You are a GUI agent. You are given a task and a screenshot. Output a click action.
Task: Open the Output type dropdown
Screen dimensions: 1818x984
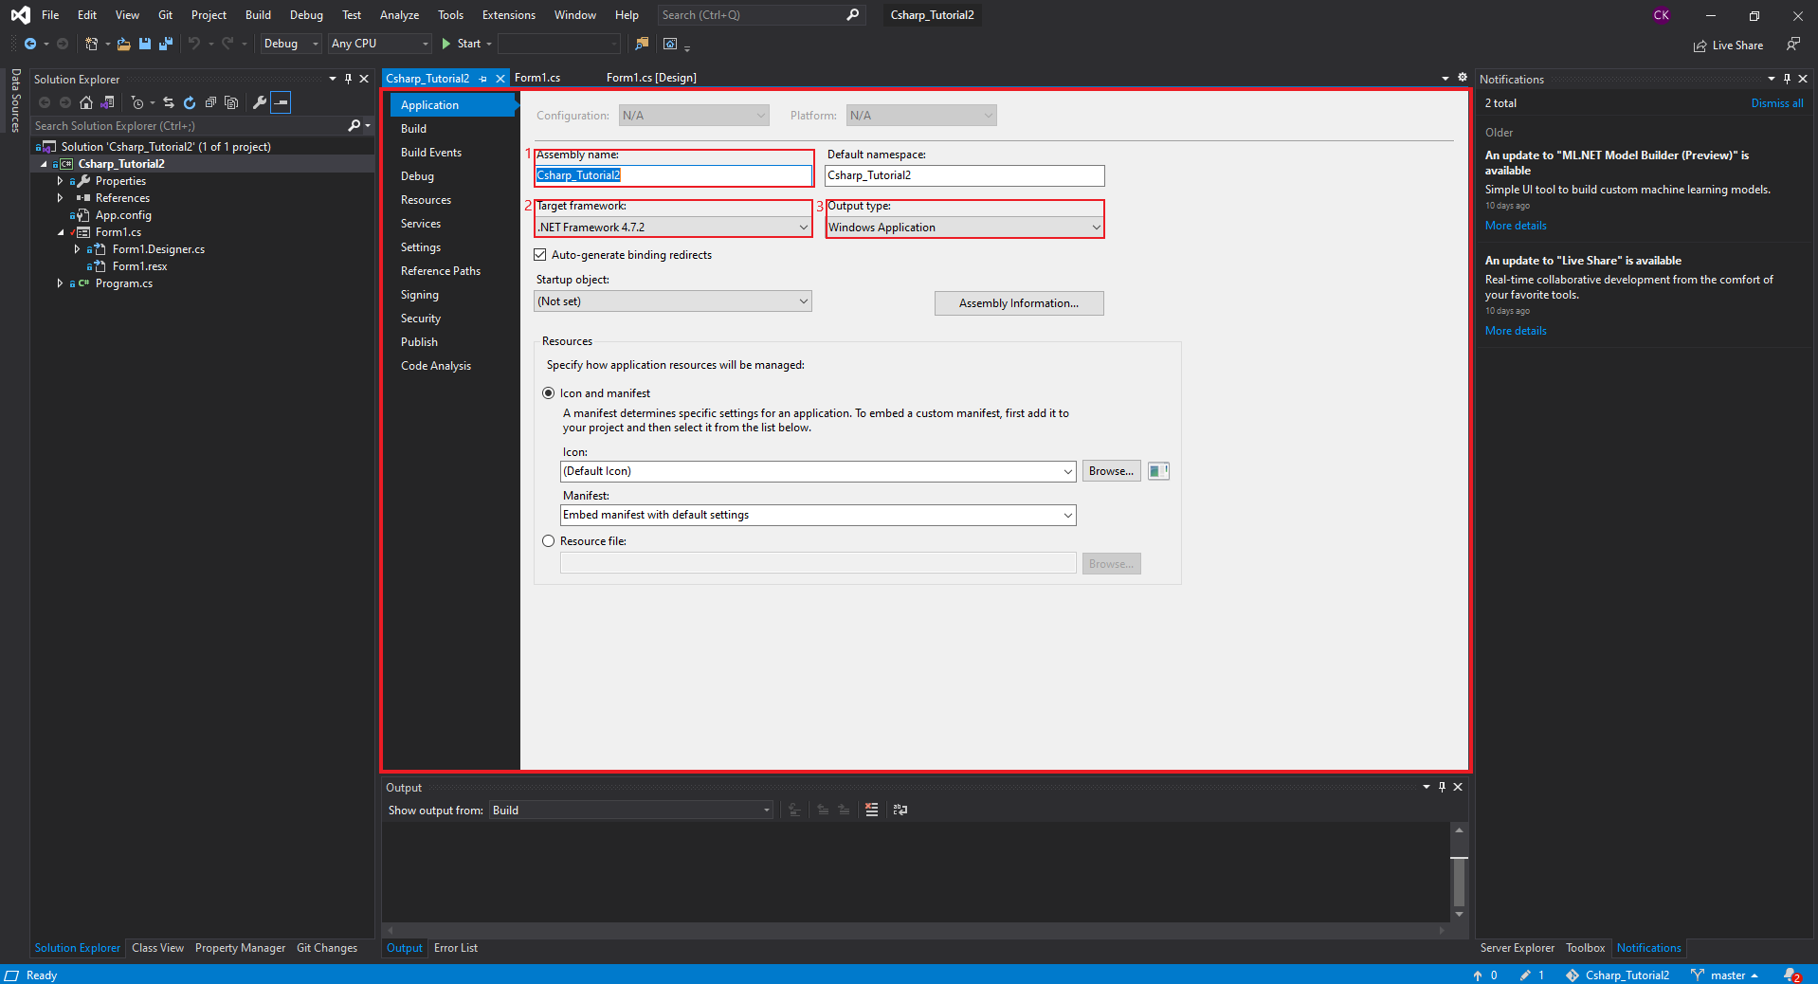click(965, 228)
